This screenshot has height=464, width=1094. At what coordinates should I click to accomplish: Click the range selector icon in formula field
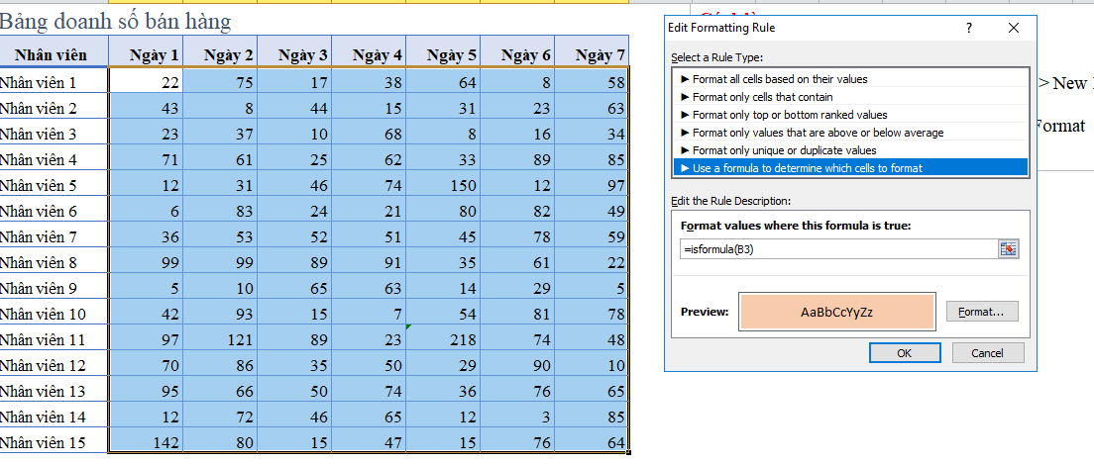click(x=1008, y=249)
